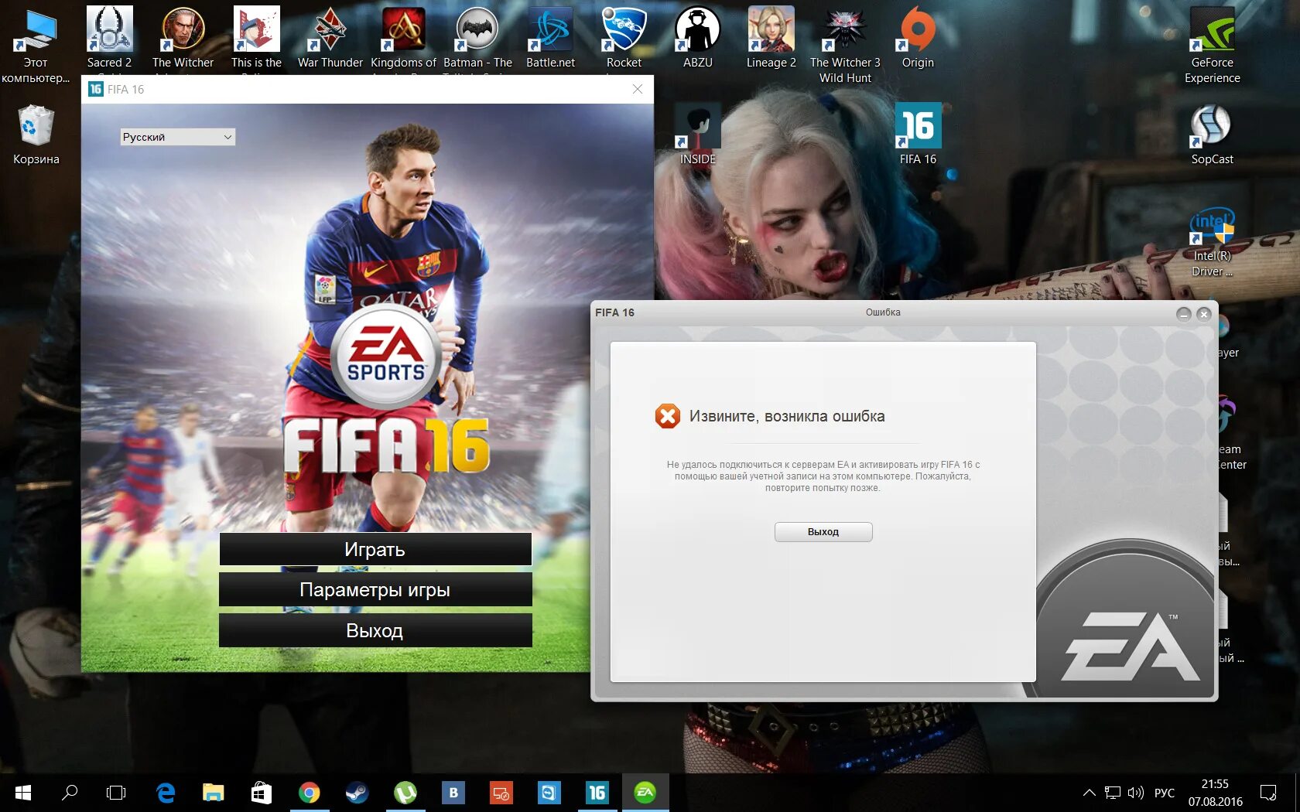
Task: Expand the Русский language dropdown
Action: click(x=177, y=137)
